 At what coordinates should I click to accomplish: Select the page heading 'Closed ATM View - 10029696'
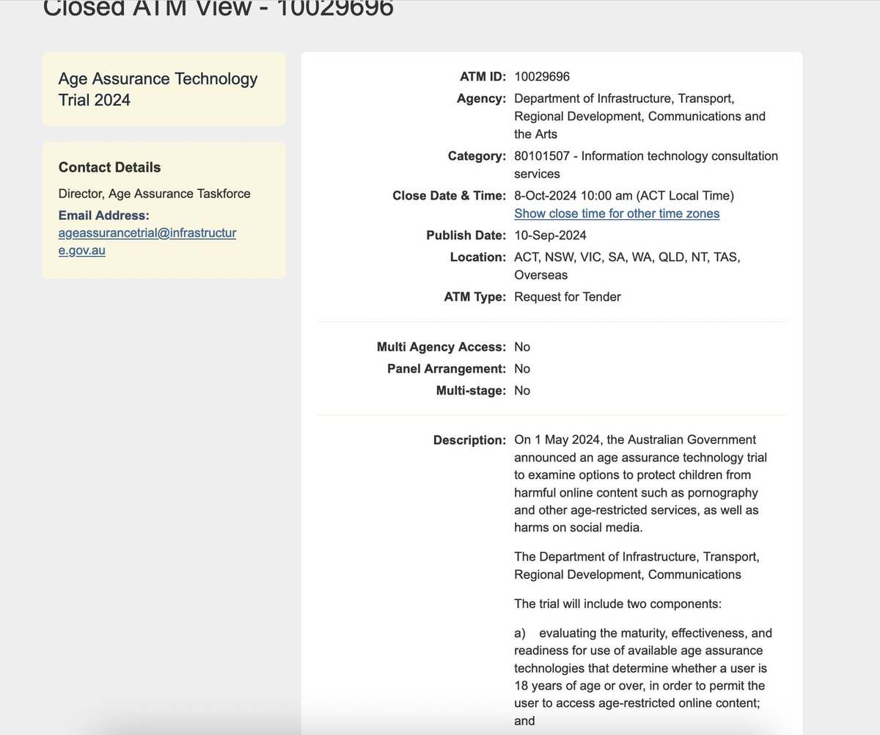pos(219,9)
